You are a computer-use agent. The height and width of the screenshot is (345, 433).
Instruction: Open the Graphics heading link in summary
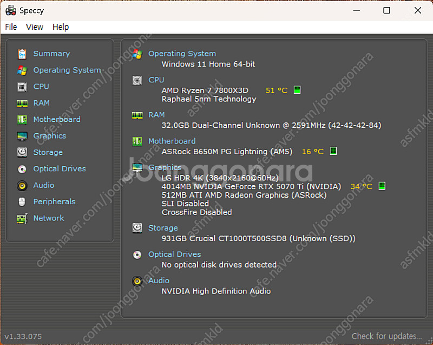click(x=165, y=167)
